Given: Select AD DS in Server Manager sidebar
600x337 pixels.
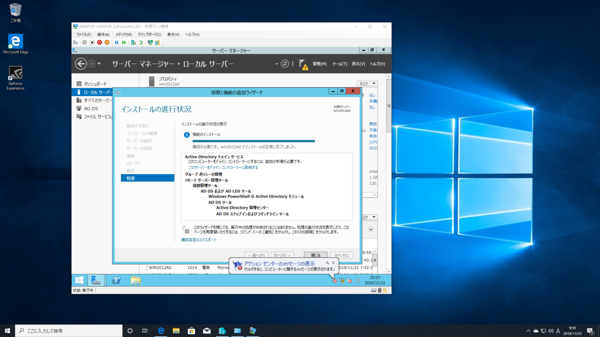Looking at the screenshot, I should pos(91,108).
